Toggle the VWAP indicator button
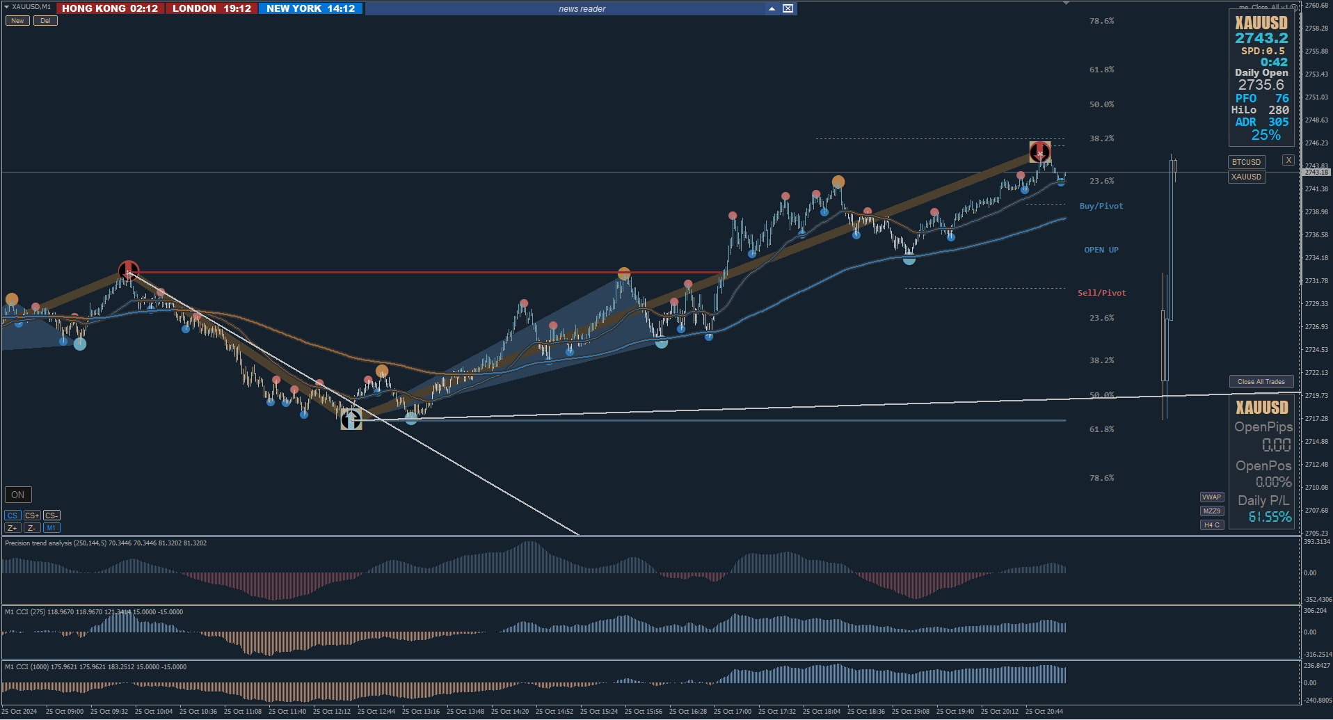The height and width of the screenshot is (720, 1333). [1212, 497]
